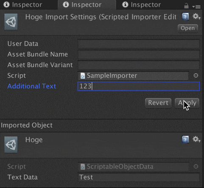The image size is (204, 188).
Task: Click the ScriptableObjectData script file icon
Action: coord(83,167)
